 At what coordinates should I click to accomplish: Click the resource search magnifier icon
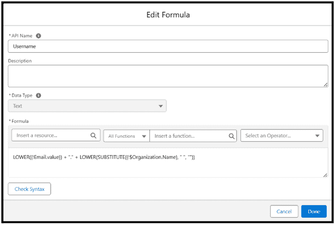click(93, 135)
